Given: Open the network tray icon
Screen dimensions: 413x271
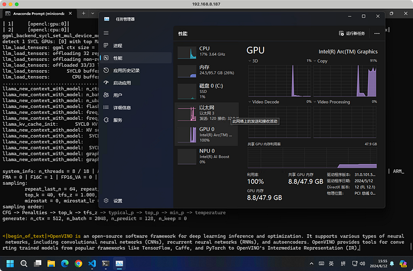Looking at the screenshot, I should (x=355, y=263).
